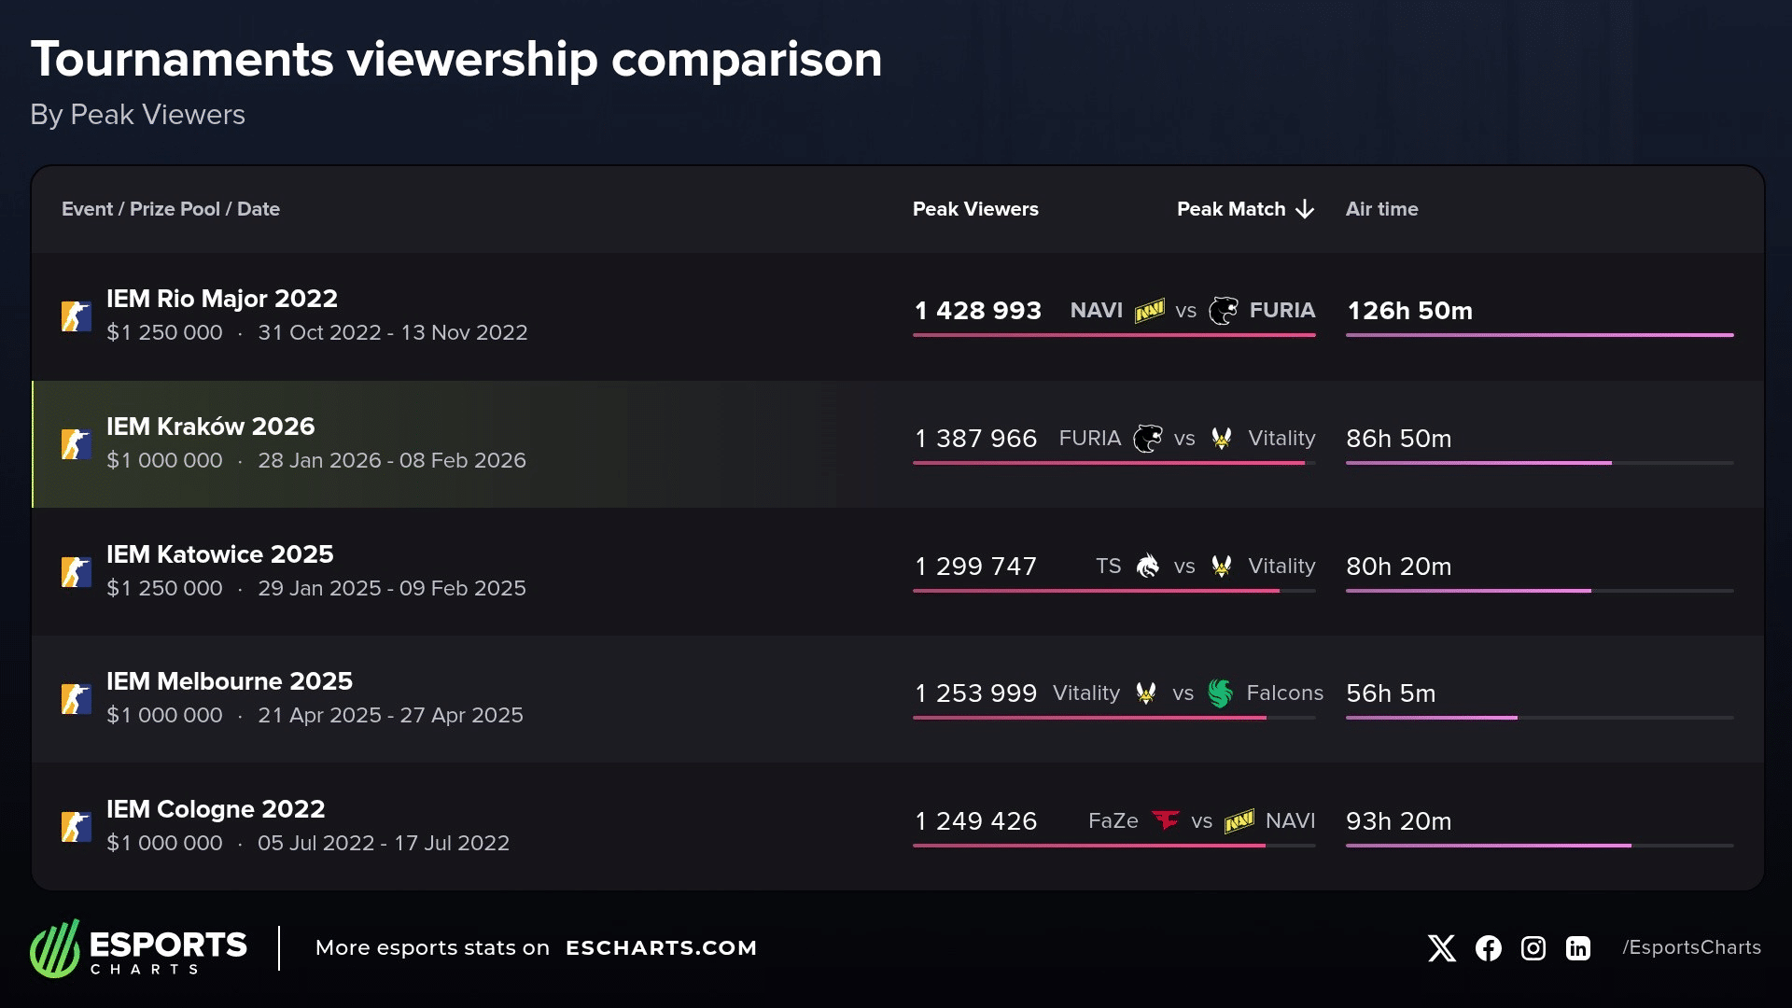Sort by the Peak Viewers column header
Screen dimensions: 1792x1008
pos(974,209)
